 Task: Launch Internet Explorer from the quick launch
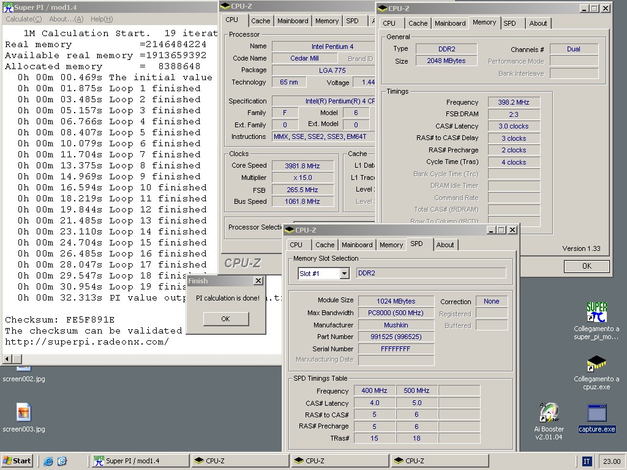pyautogui.click(x=48, y=461)
